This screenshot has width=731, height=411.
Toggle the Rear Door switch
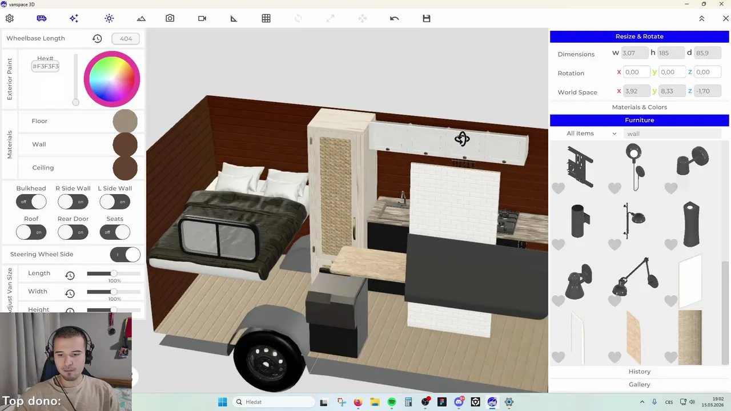click(x=73, y=232)
